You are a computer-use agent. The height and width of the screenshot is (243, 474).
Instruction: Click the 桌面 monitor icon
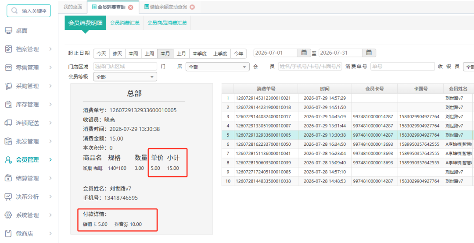click(8, 31)
